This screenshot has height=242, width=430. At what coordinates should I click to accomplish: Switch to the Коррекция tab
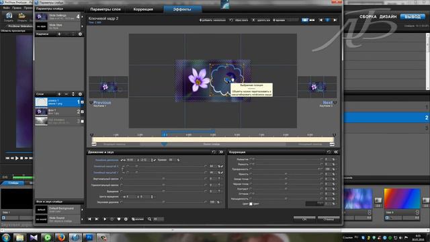(x=143, y=9)
